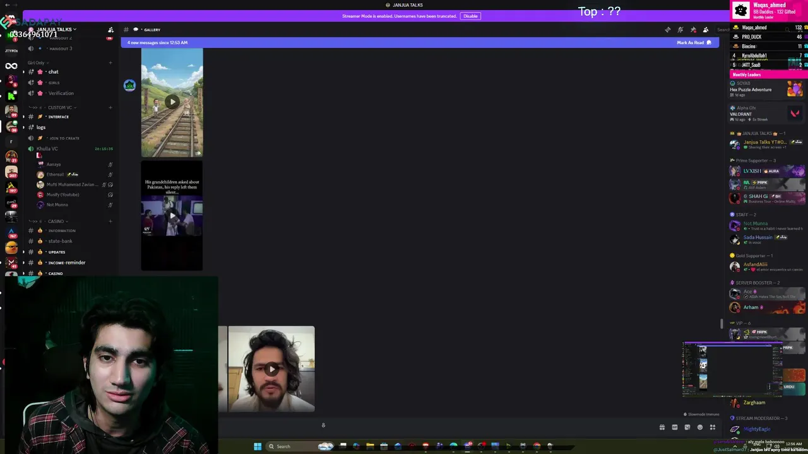Add channel to CASINO category

point(110,221)
